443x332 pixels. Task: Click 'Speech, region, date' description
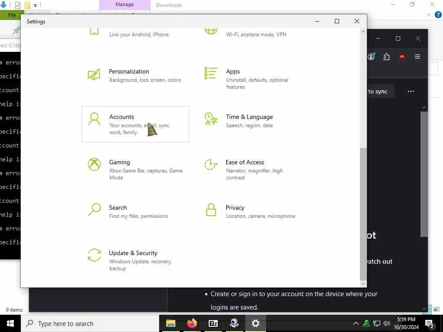[x=249, y=125]
